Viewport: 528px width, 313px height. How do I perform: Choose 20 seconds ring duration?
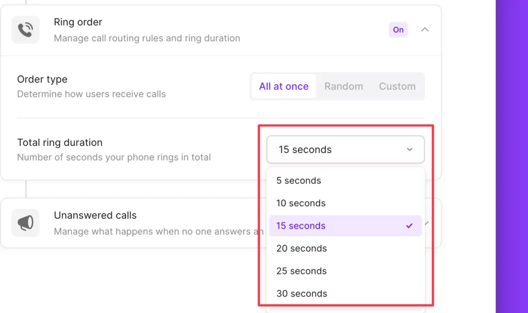(301, 249)
